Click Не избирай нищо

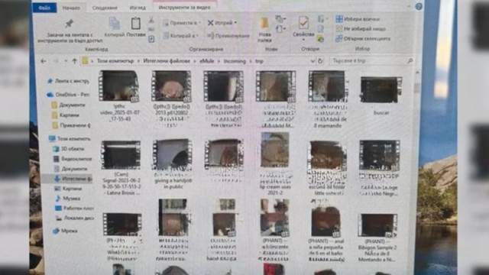coord(361,29)
